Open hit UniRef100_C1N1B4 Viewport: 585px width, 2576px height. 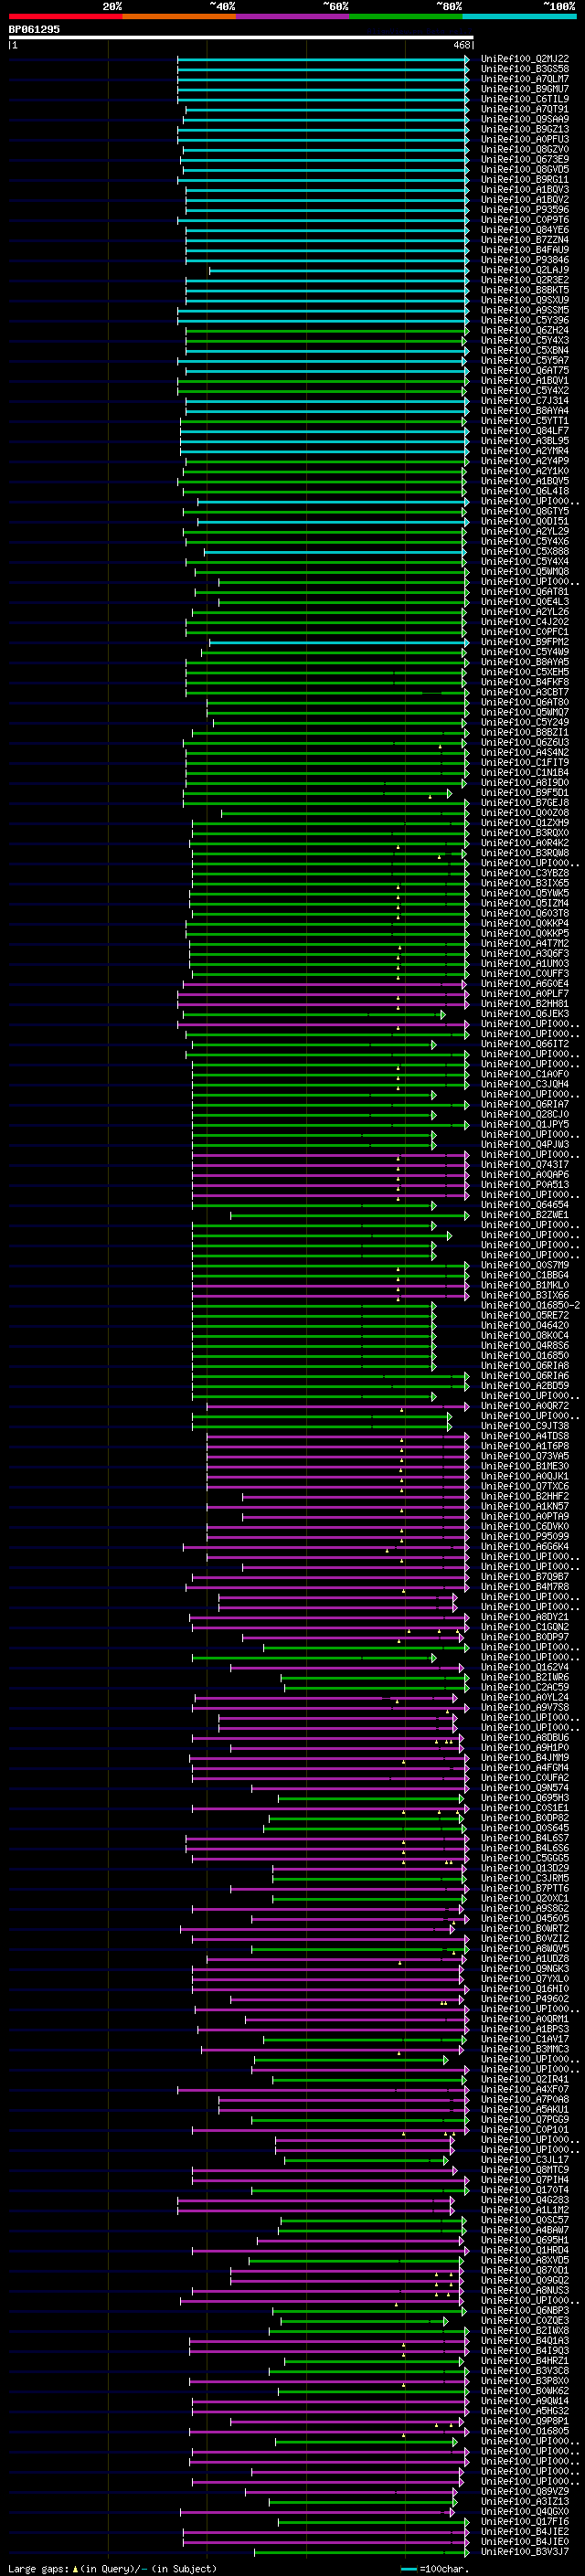[524, 772]
